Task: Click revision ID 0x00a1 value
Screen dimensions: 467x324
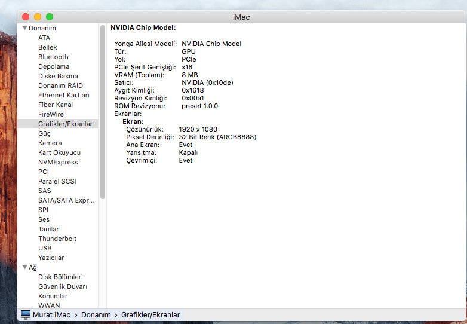Action: 193,98
